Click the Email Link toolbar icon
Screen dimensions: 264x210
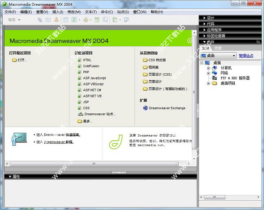click(x=48, y=20)
